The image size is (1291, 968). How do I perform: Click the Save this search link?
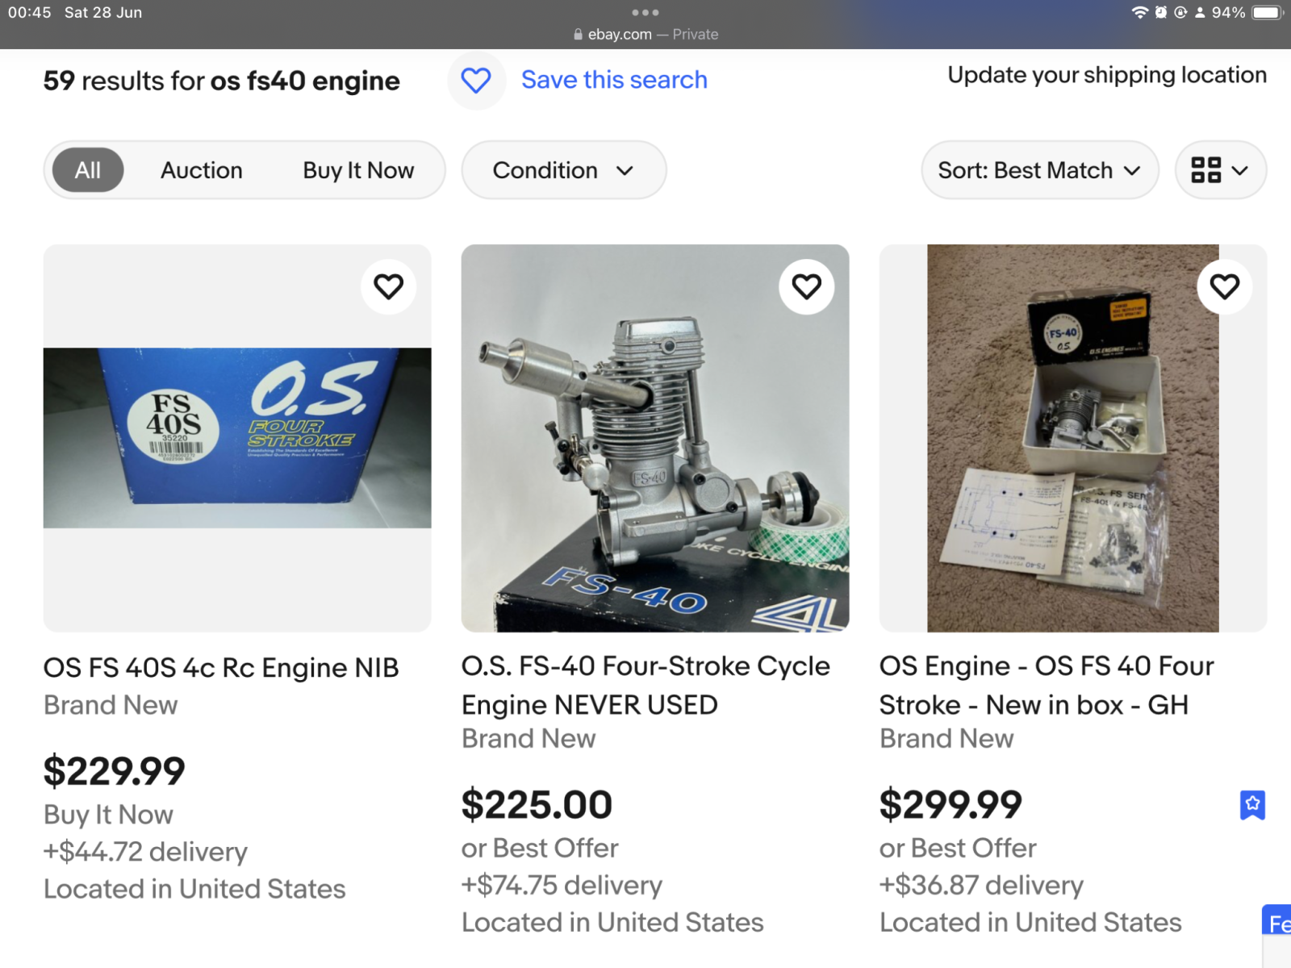614,80
